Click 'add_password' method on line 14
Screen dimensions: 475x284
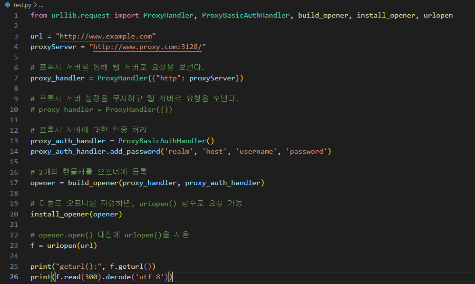[x=135, y=152]
